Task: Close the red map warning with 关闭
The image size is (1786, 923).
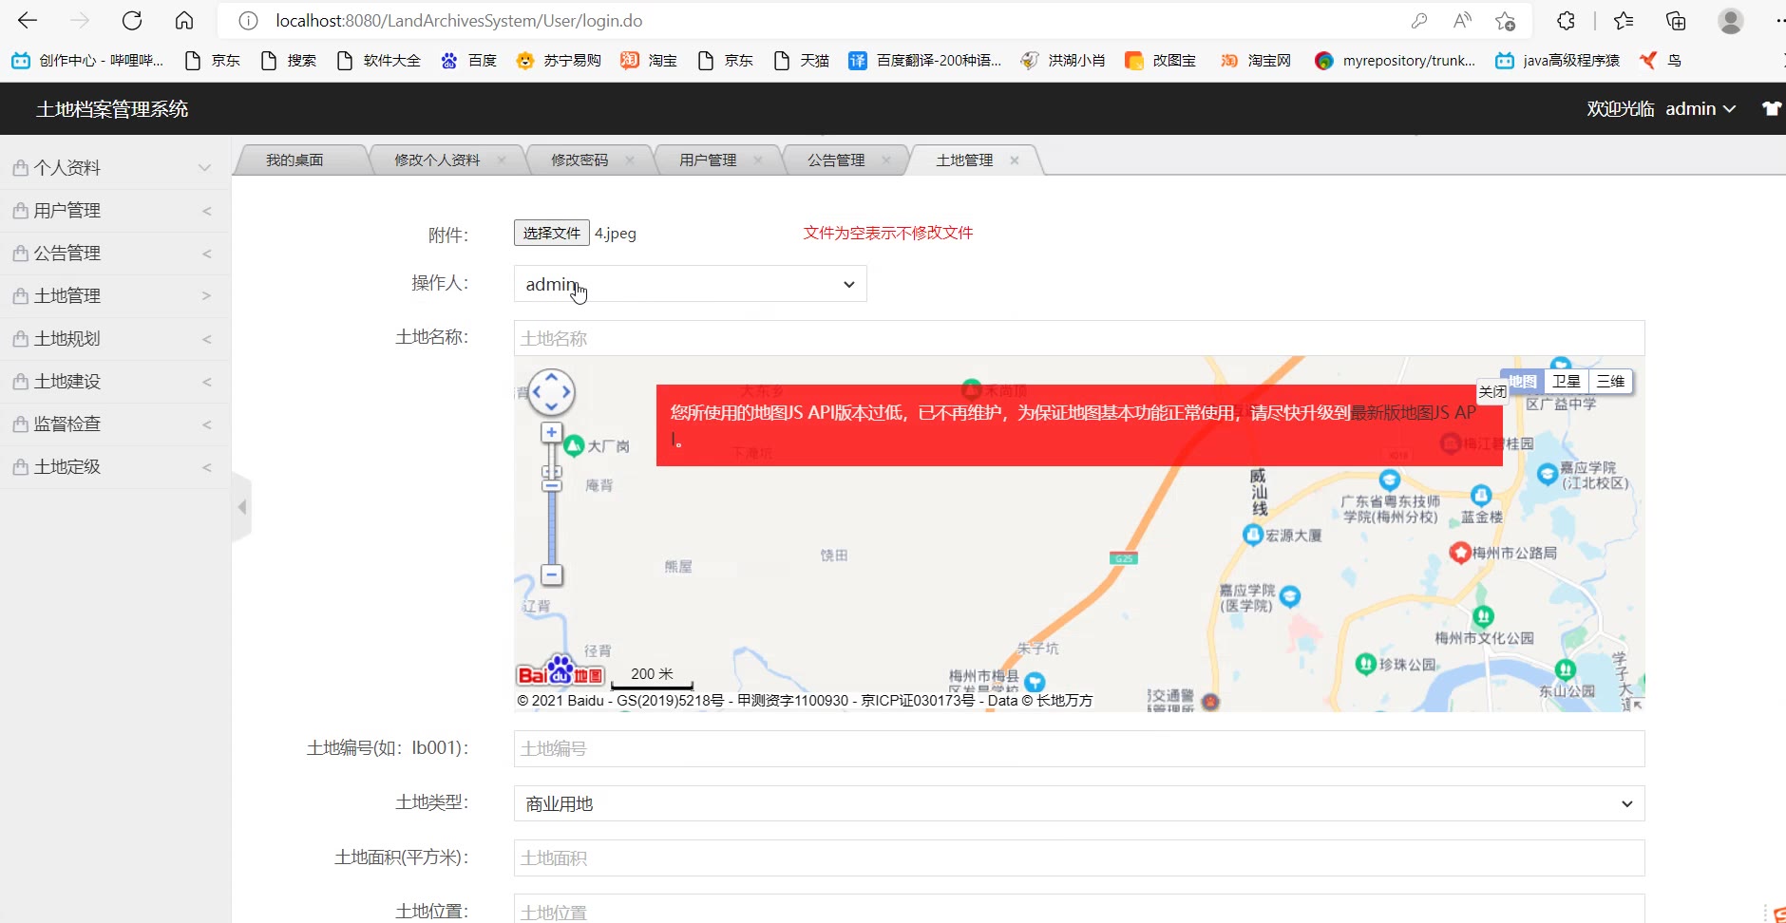Action: point(1491,391)
